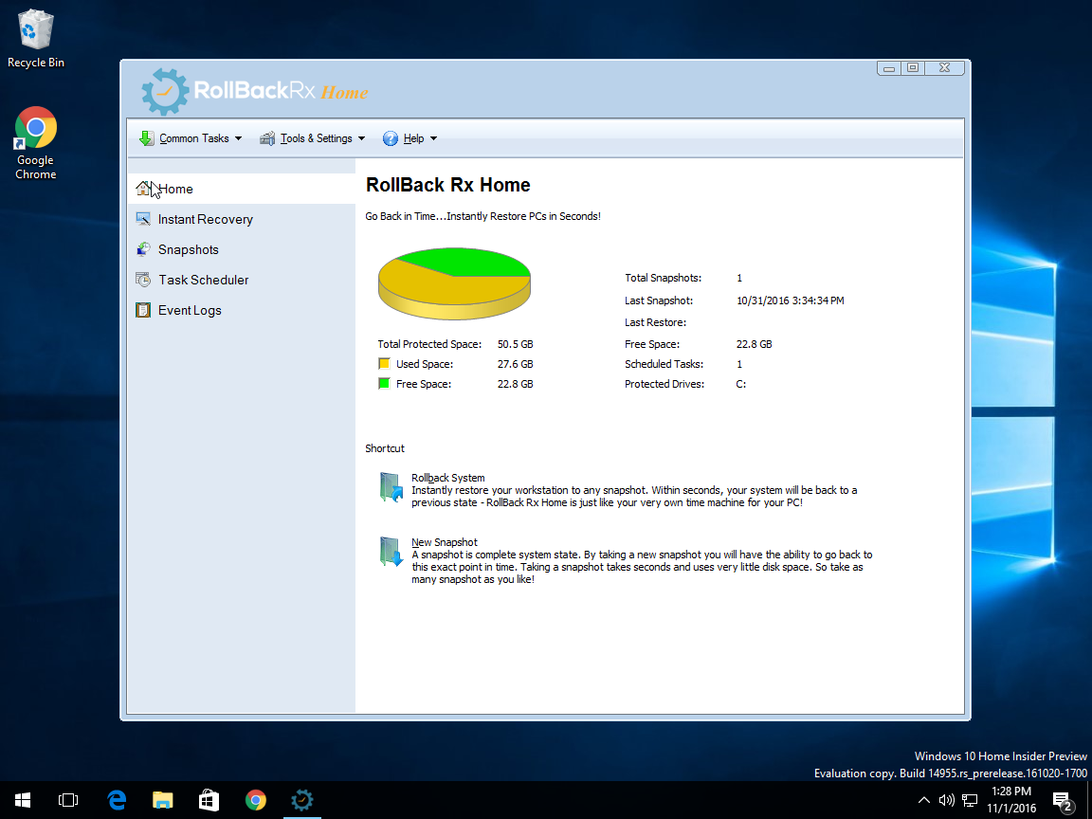The image size is (1092, 819).
Task: Click the volume speaker tray icon
Action: 946,800
